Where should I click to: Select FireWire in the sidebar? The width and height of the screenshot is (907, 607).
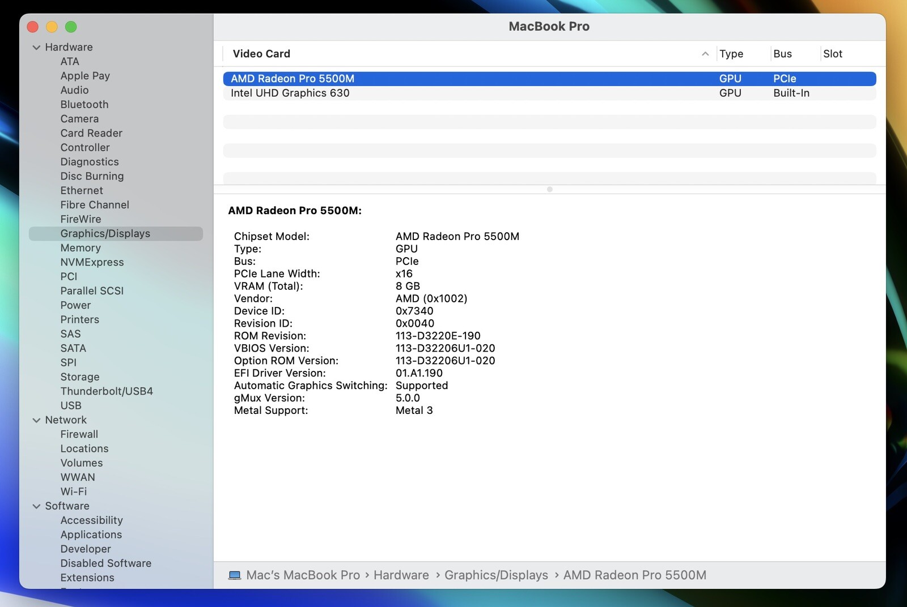pos(80,219)
